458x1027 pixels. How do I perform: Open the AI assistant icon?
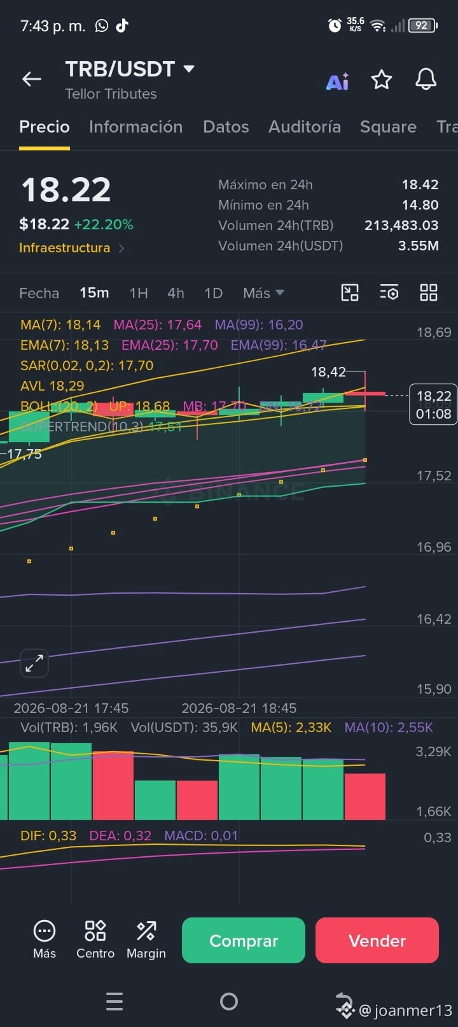337,81
